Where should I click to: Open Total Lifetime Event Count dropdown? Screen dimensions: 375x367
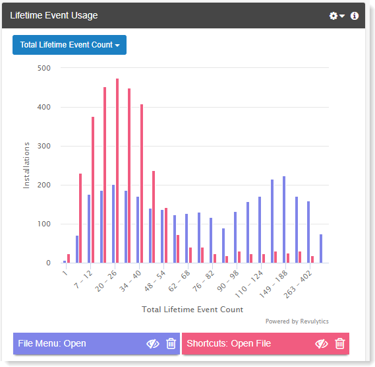(x=70, y=45)
